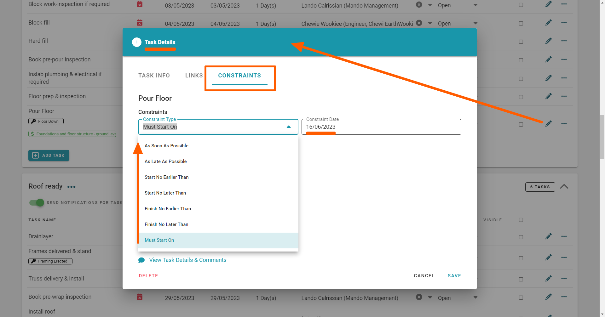This screenshot has height=317, width=605.
Task: Check visible box for Inslab plumbing row
Action: pyautogui.click(x=521, y=79)
